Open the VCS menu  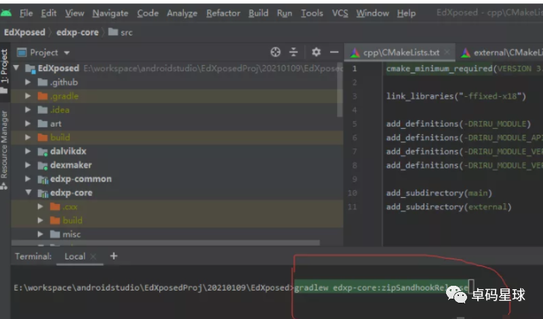340,13
